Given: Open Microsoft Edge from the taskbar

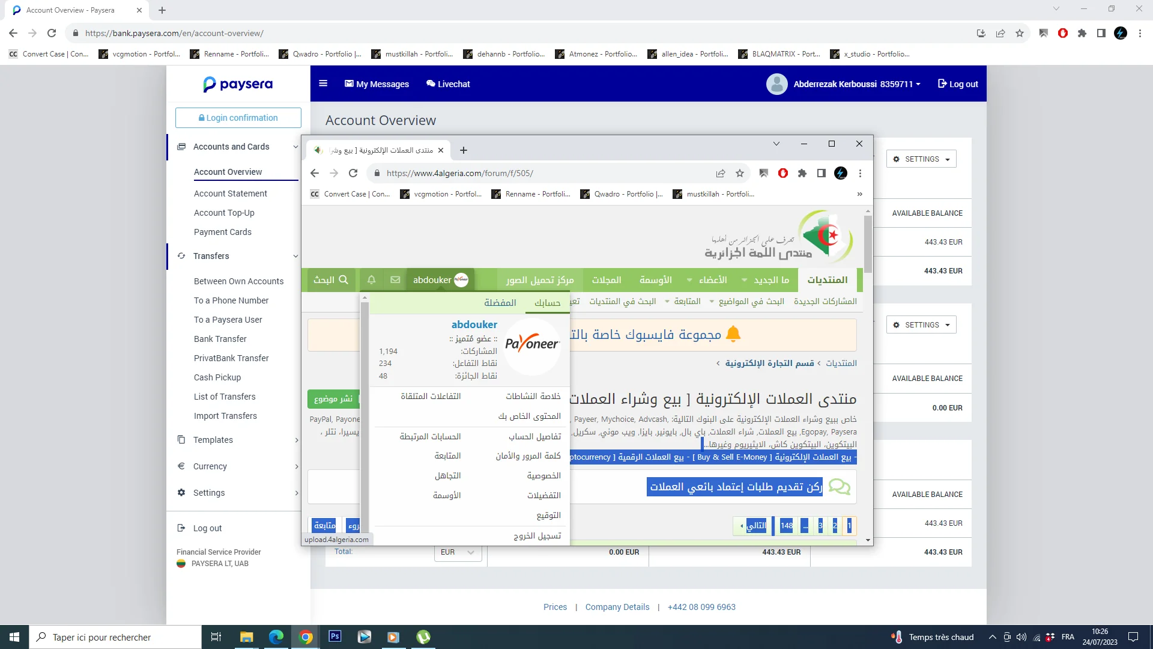Looking at the screenshot, I should pyautogui.click(x=276, y=637).
